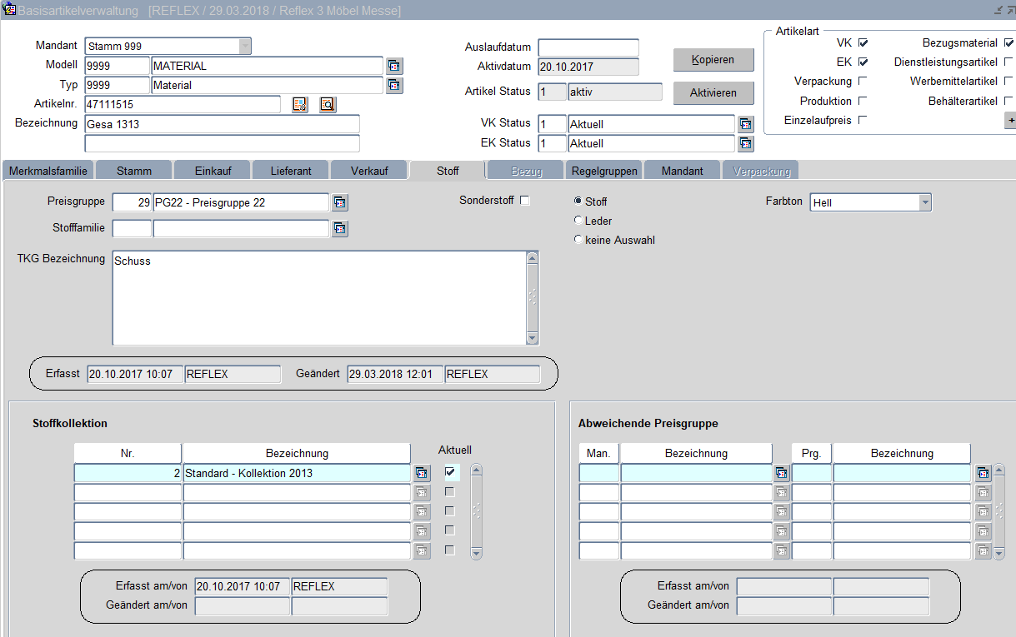Open Preisgruppe lookup list icon

pyautogui.click(x=340, y=202)
